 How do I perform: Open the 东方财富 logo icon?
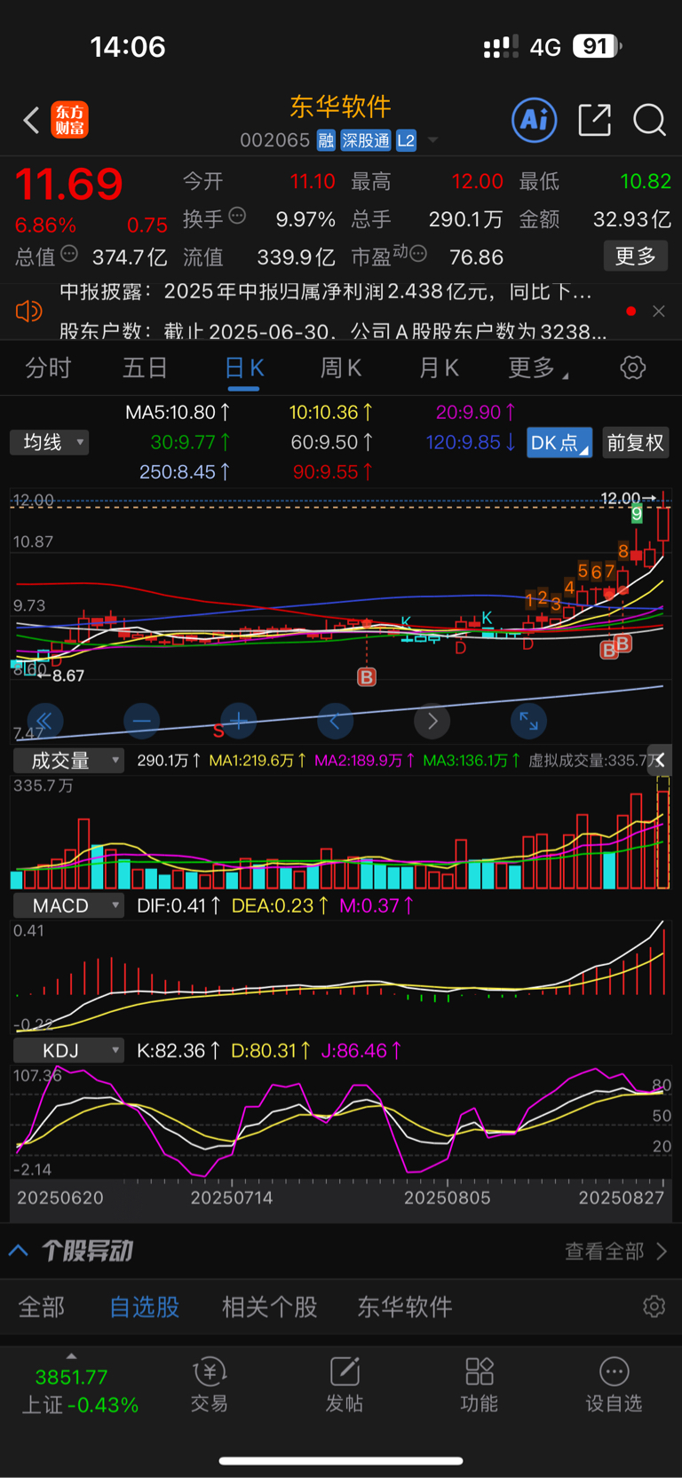click(69, 120)
